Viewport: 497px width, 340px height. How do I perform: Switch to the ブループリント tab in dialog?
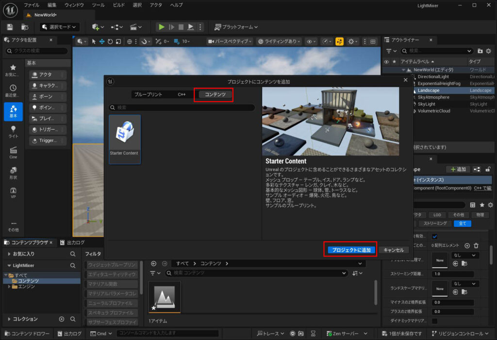coord(148,95)
